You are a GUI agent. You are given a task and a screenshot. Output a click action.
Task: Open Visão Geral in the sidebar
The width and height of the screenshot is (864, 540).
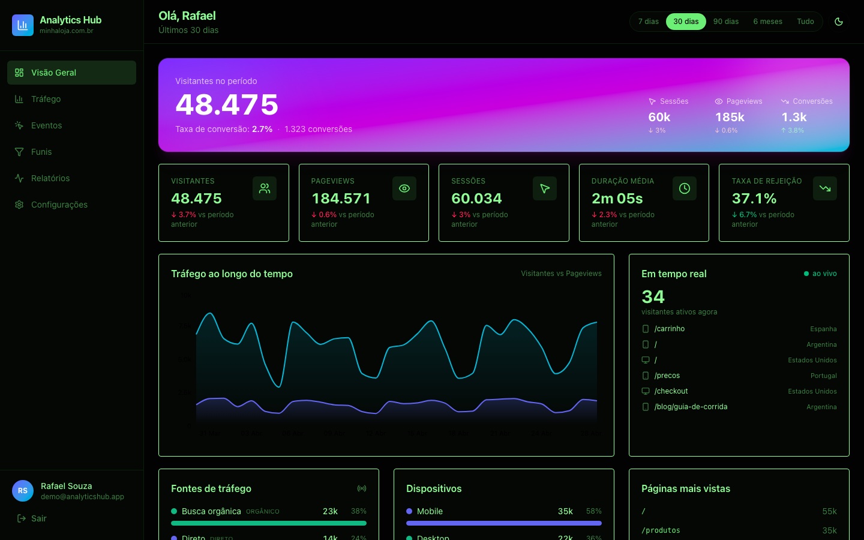coord(71,73)
